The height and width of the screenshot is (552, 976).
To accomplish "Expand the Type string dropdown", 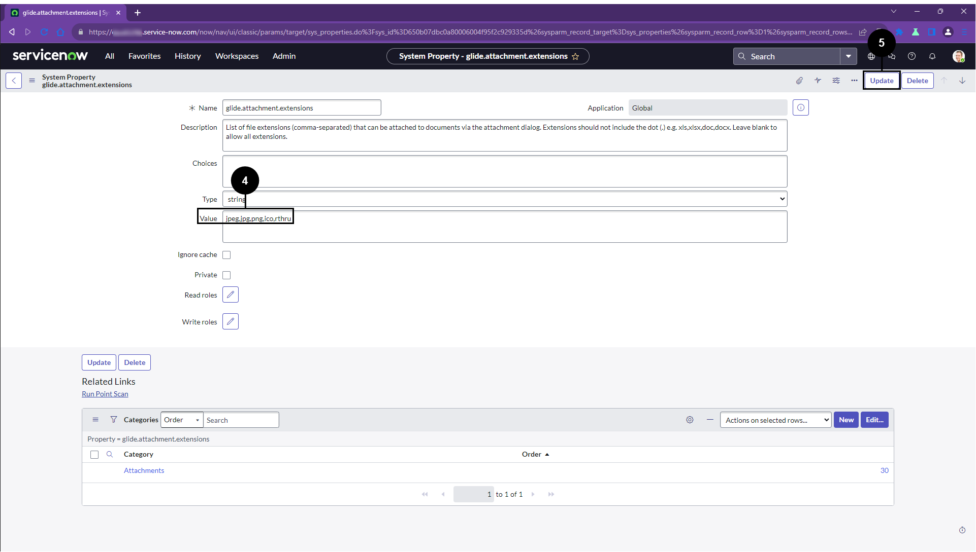I will pyautogui.click(x=504, y=199).
